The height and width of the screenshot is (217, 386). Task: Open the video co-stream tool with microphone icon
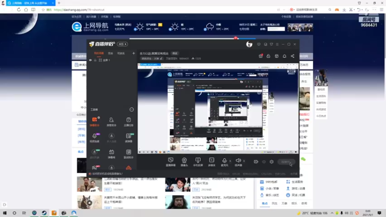click(95, 138)
